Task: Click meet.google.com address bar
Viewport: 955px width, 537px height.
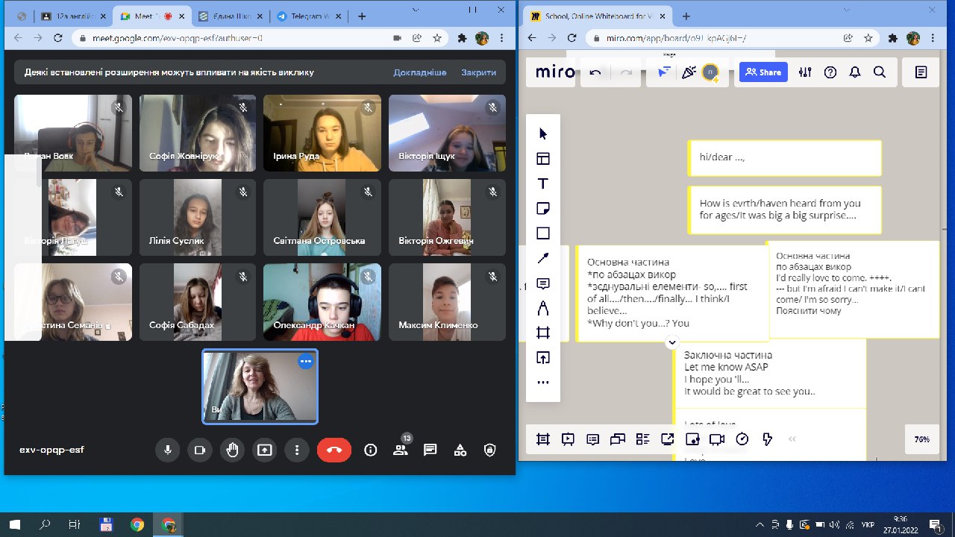Action: click(231, 38)
